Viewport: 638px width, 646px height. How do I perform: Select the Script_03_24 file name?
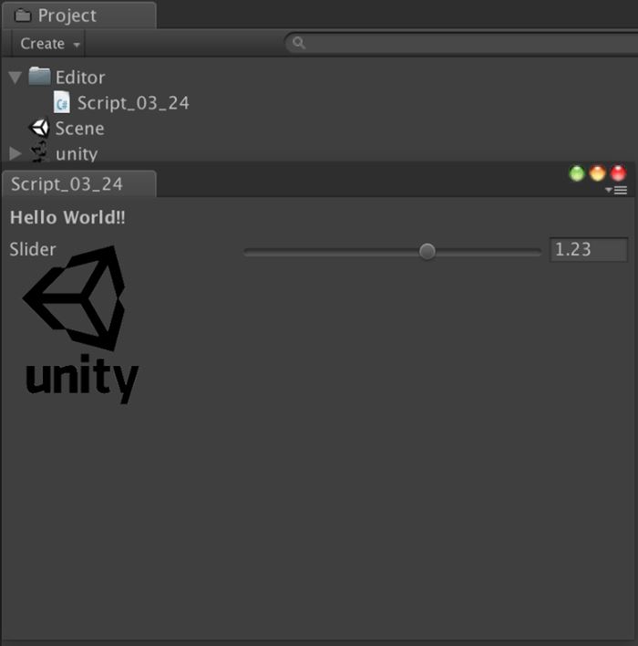click(x=133, y=103)
